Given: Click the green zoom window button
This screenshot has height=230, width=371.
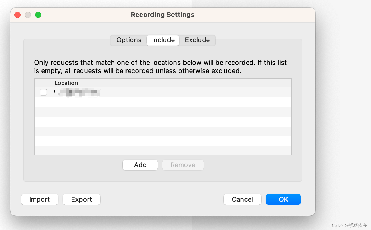Looking at the screenshot, I should point(38,15).
